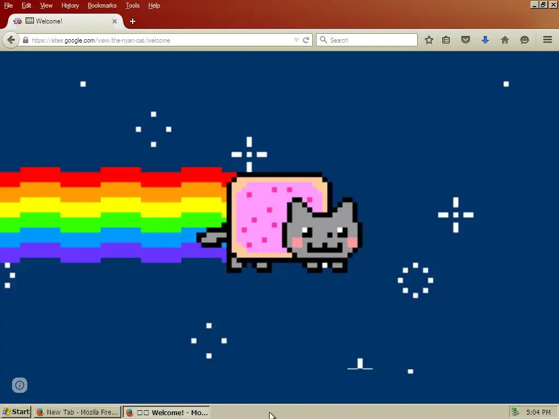This screenshot has width=559, height=419.
Task: Go to the Home page
Action: coord(505,40)
